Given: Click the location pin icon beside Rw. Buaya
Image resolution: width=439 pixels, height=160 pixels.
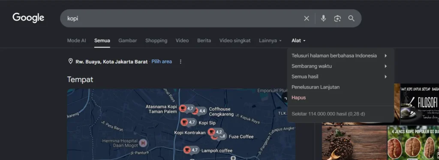Looking at the screenshot, I should pos(71,62).
